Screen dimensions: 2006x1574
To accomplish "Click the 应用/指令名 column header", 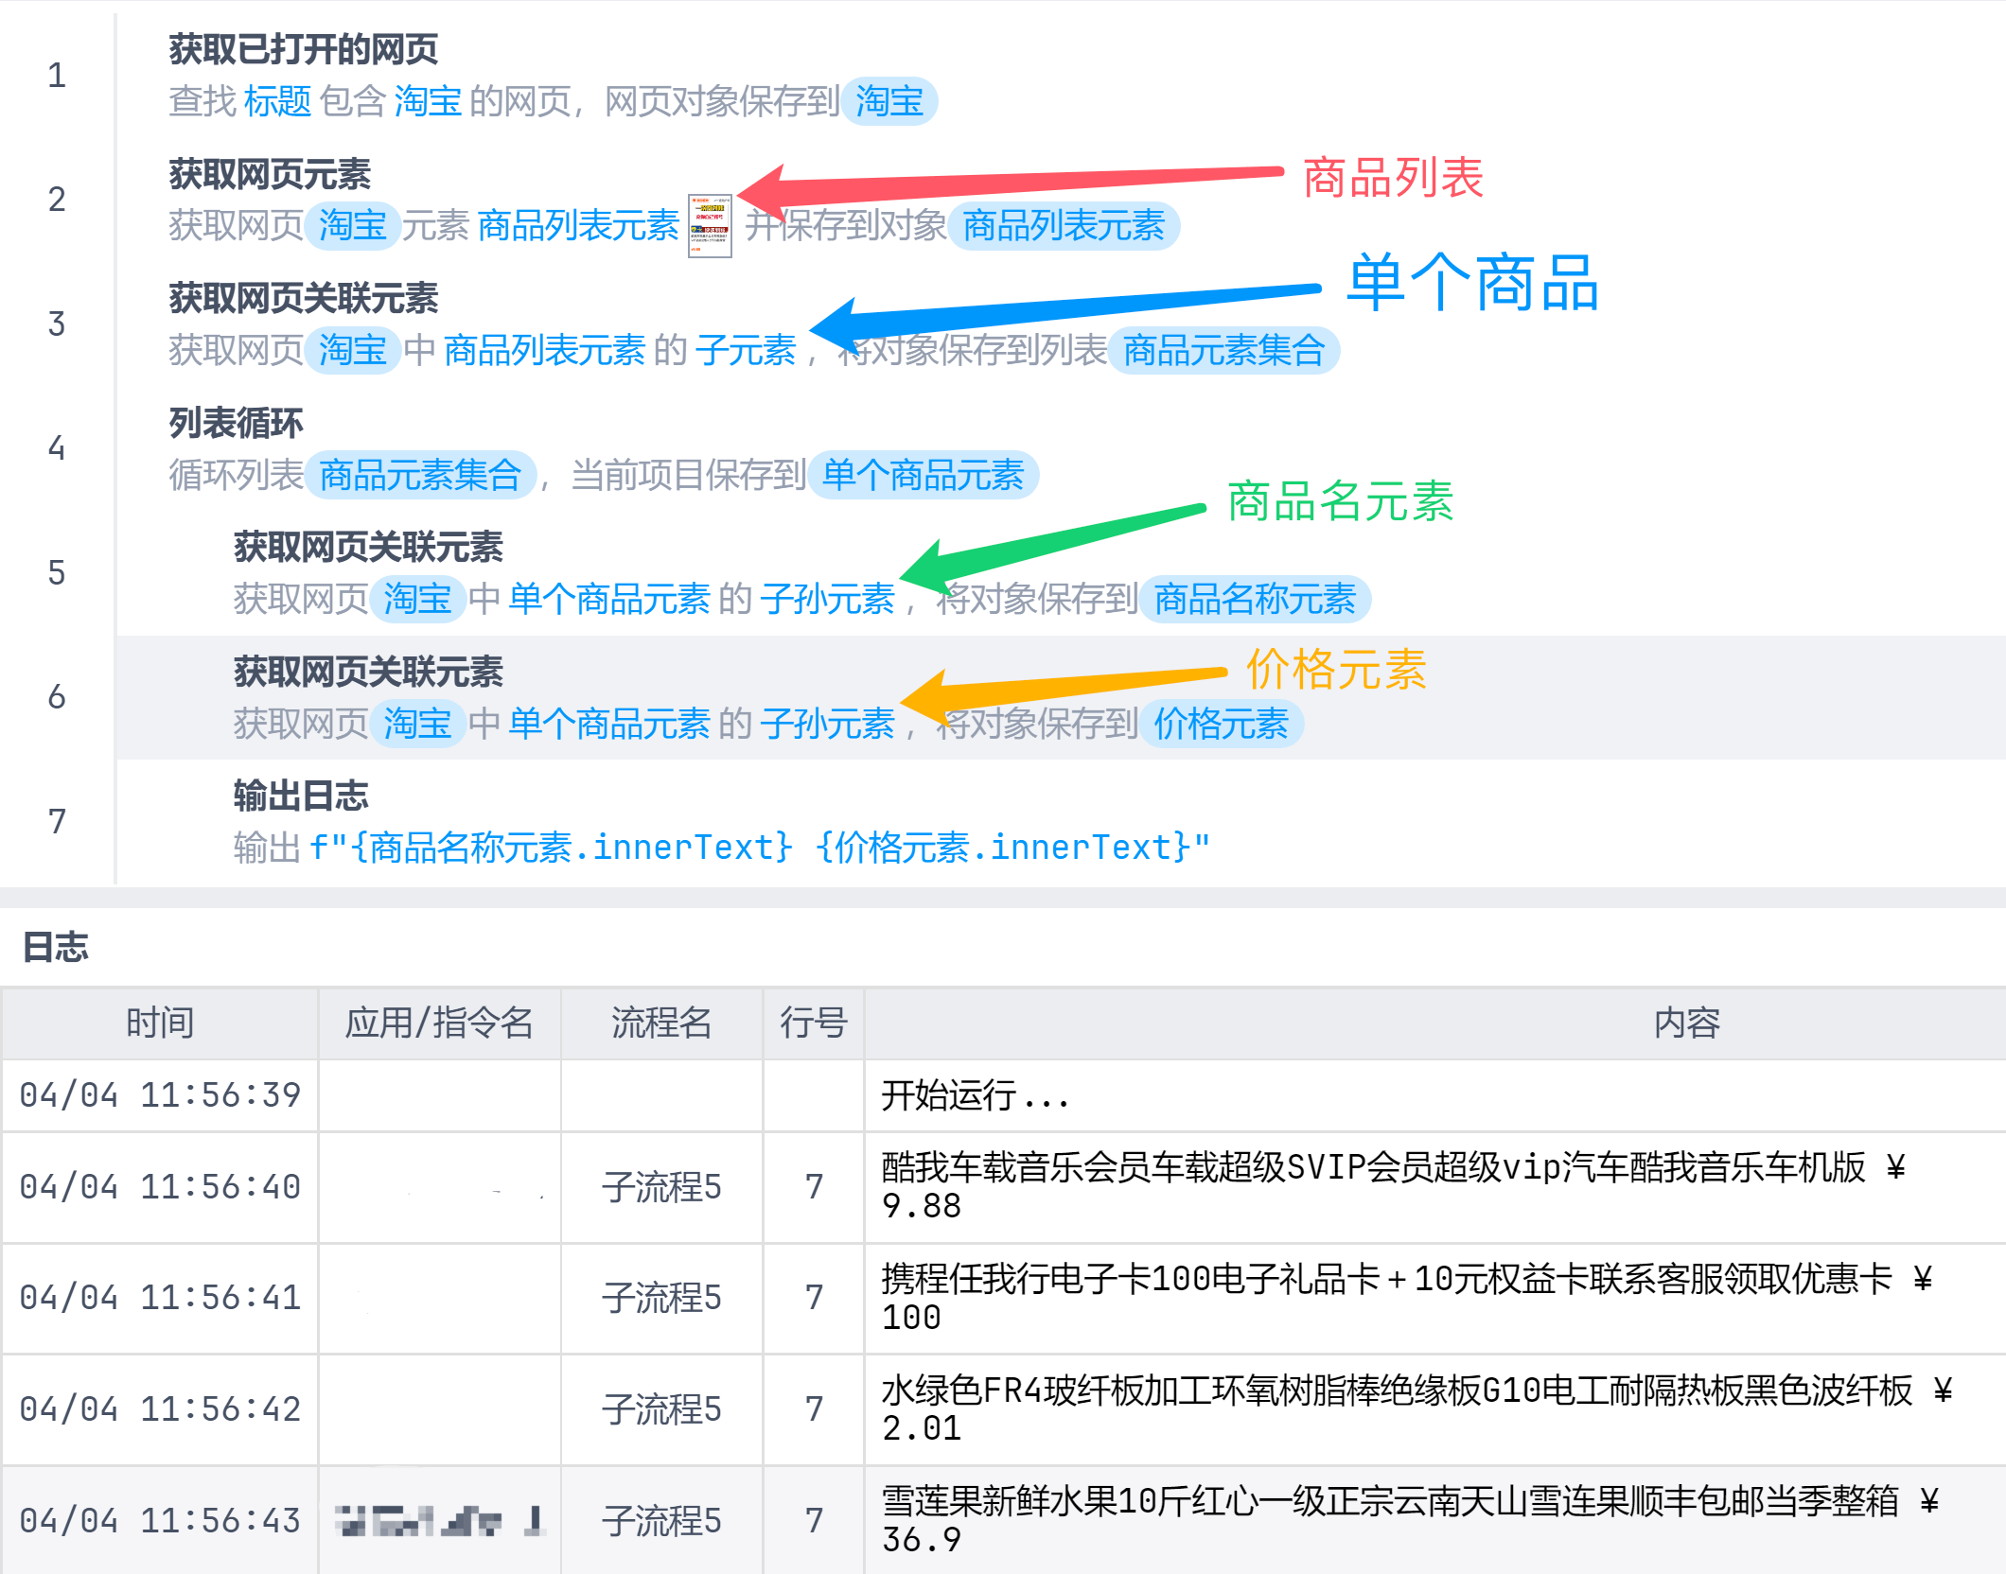I will tap(439, 1023).
